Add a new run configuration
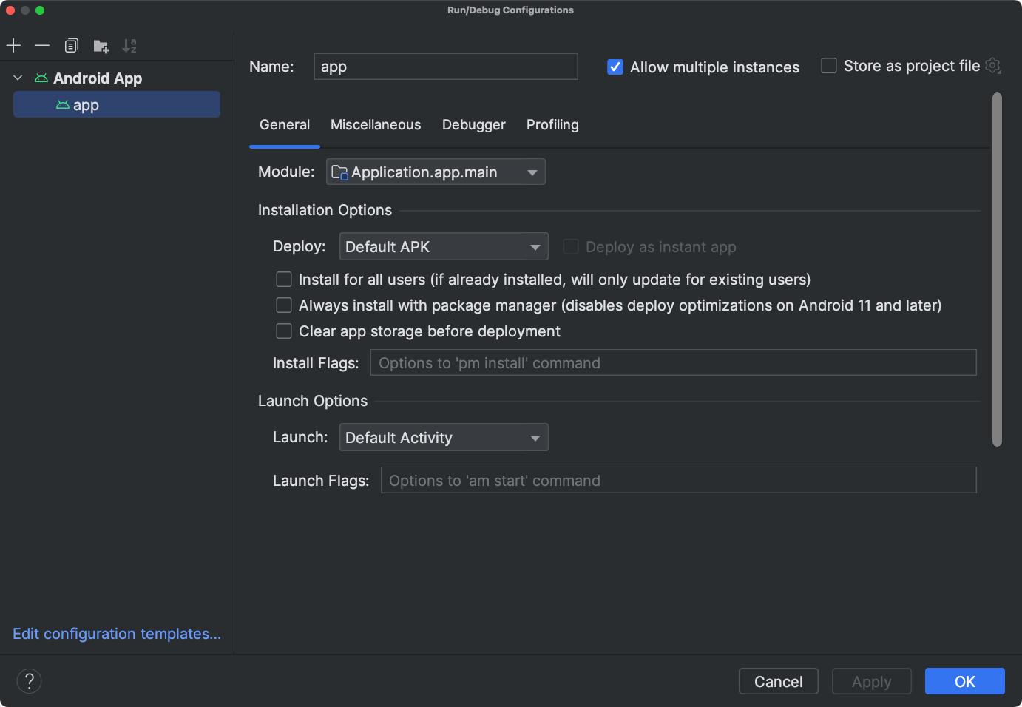The width and height of the screenshot is (1022, 707). pyautogui.click(x=13, y=45)
